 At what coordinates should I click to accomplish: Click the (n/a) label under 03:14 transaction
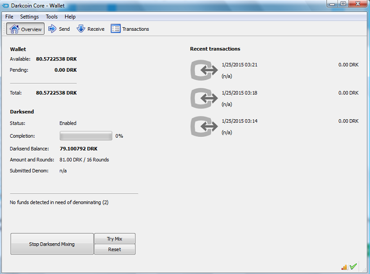(227, 132)
